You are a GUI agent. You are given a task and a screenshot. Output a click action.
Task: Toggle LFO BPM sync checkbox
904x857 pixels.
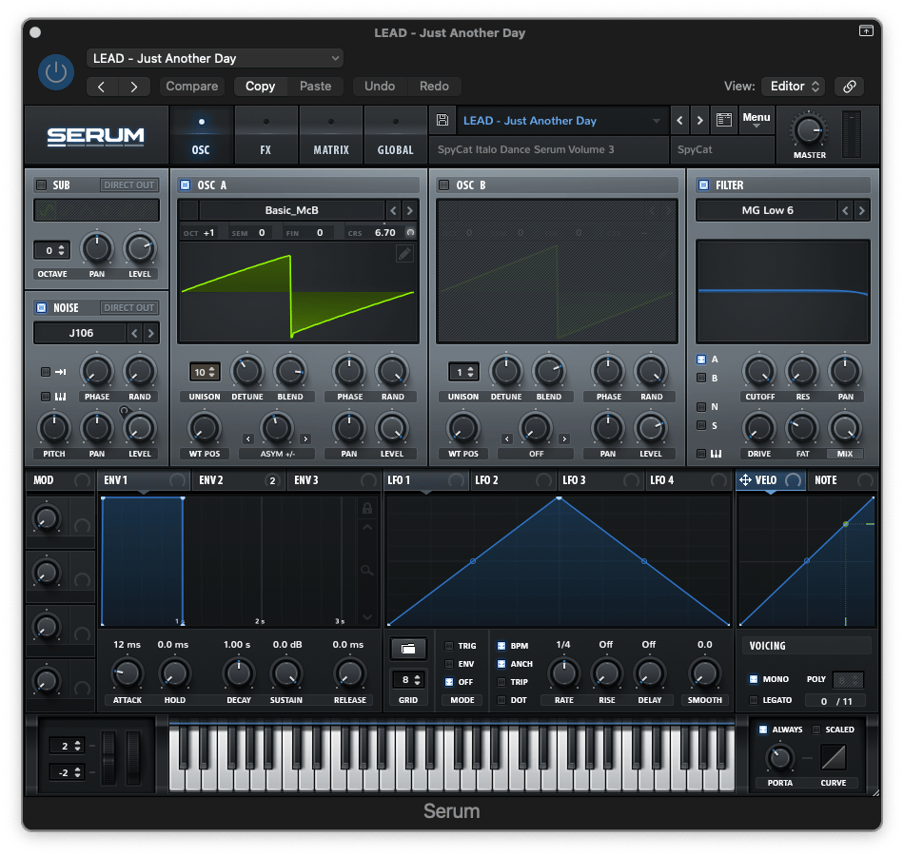coord(501,646)
